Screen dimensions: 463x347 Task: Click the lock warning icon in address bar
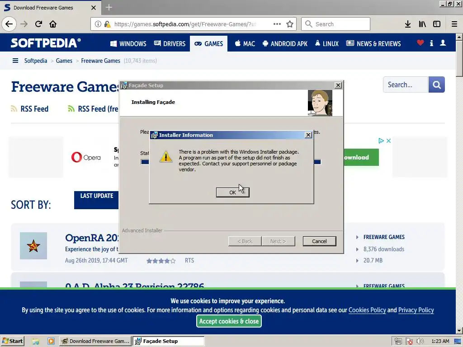click(x=108, y=24)
